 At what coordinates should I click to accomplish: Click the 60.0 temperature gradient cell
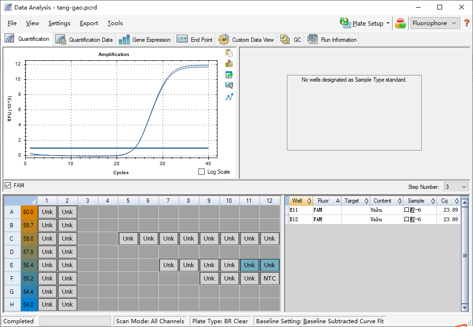coord(29,212)
